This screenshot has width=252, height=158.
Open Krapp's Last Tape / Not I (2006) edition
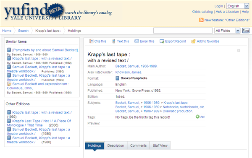pyautogui.click(x=39, y=123)
